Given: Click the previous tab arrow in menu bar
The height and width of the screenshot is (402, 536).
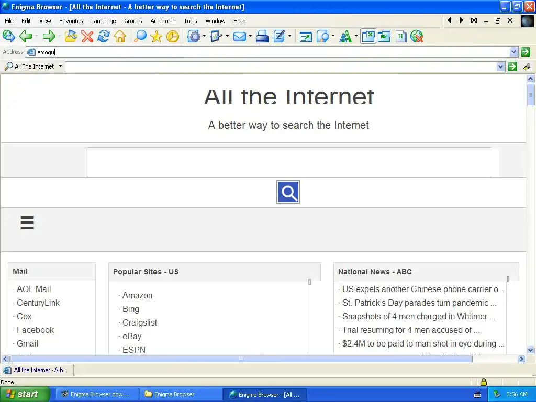Looking at the screenshot, I should coord(449,20).
